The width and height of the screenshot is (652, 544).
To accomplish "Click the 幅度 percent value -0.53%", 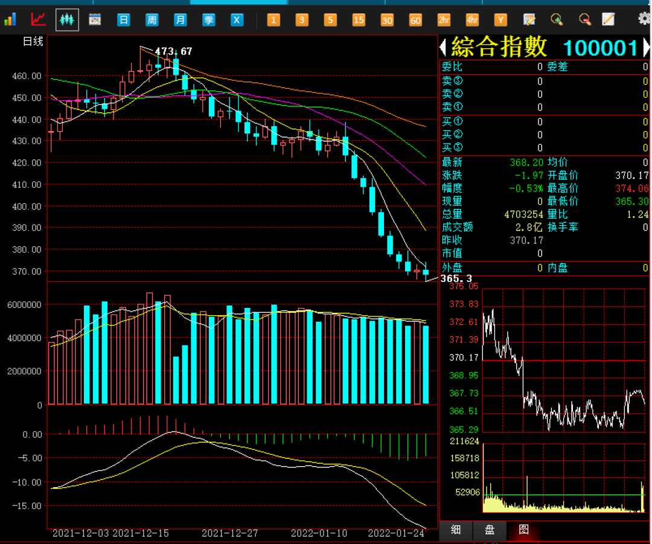I will [x=526, y=188].
